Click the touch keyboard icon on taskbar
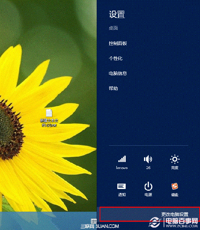Viewport: 200px width, 230px height. click(x=94, y=221)
